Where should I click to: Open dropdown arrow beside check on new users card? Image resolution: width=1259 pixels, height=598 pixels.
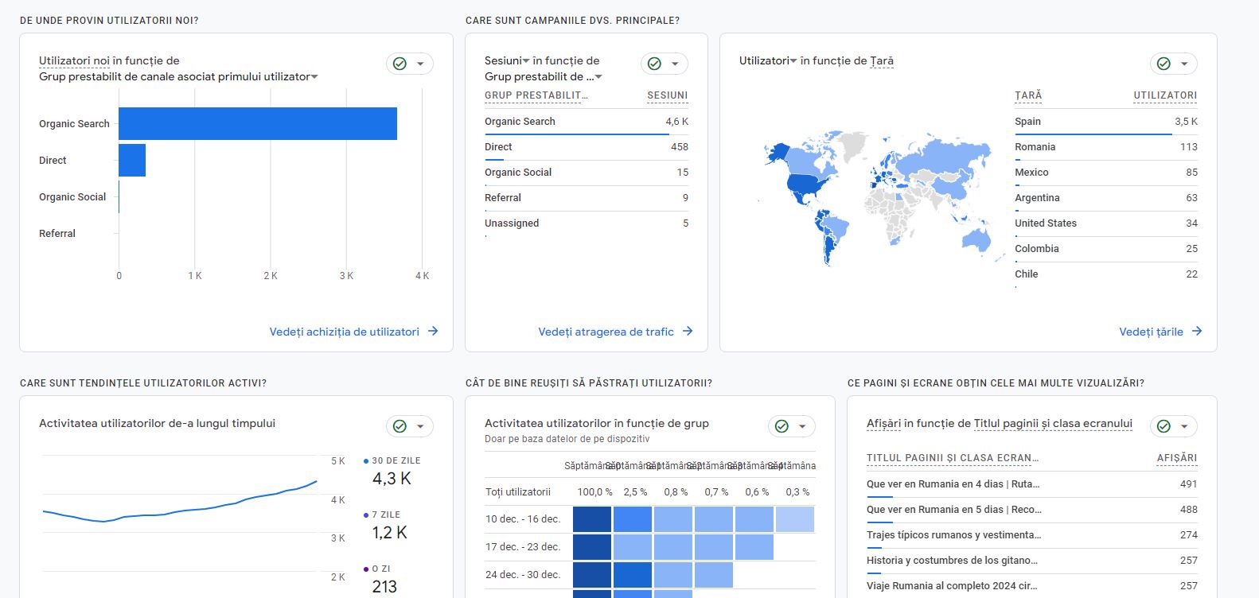coord(420,64)
